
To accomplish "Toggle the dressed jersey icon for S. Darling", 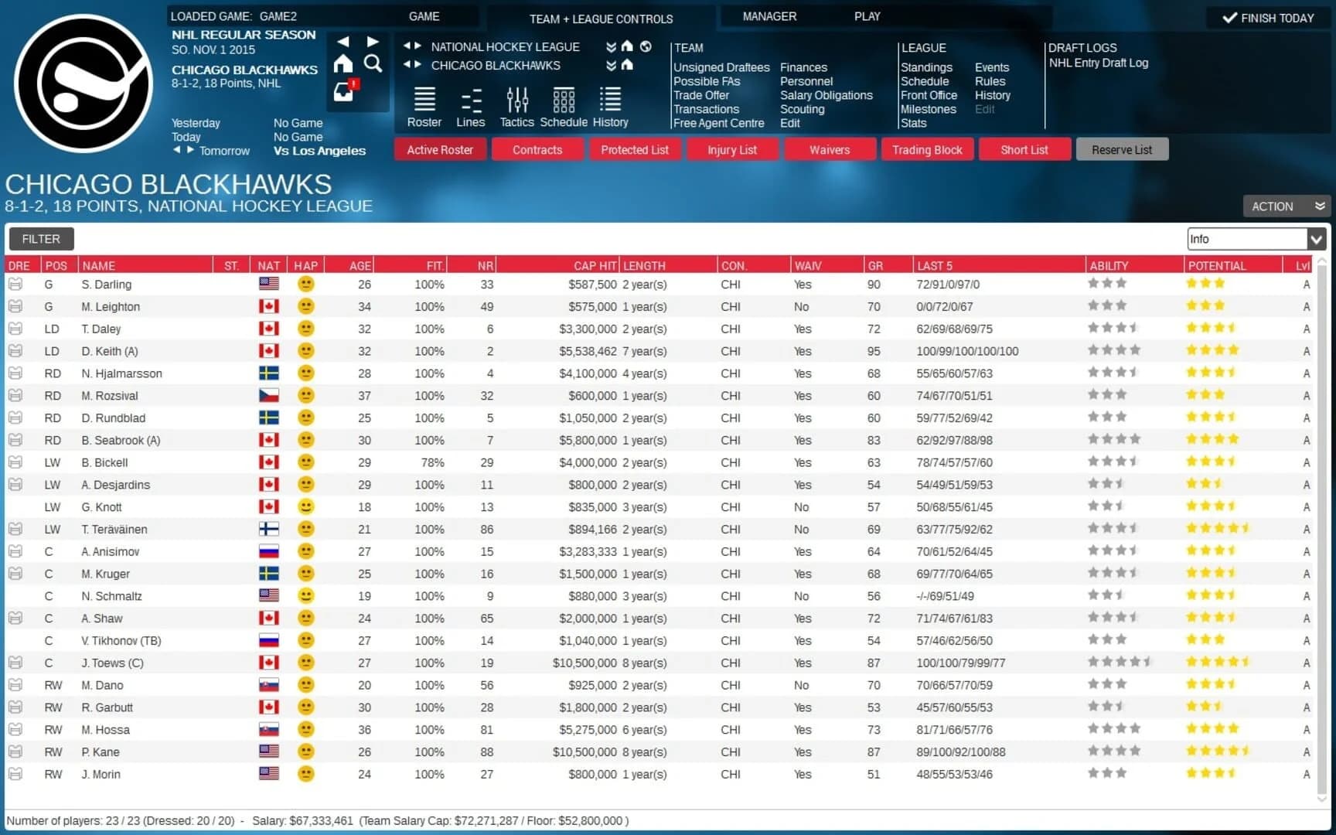I will (16, 285).
